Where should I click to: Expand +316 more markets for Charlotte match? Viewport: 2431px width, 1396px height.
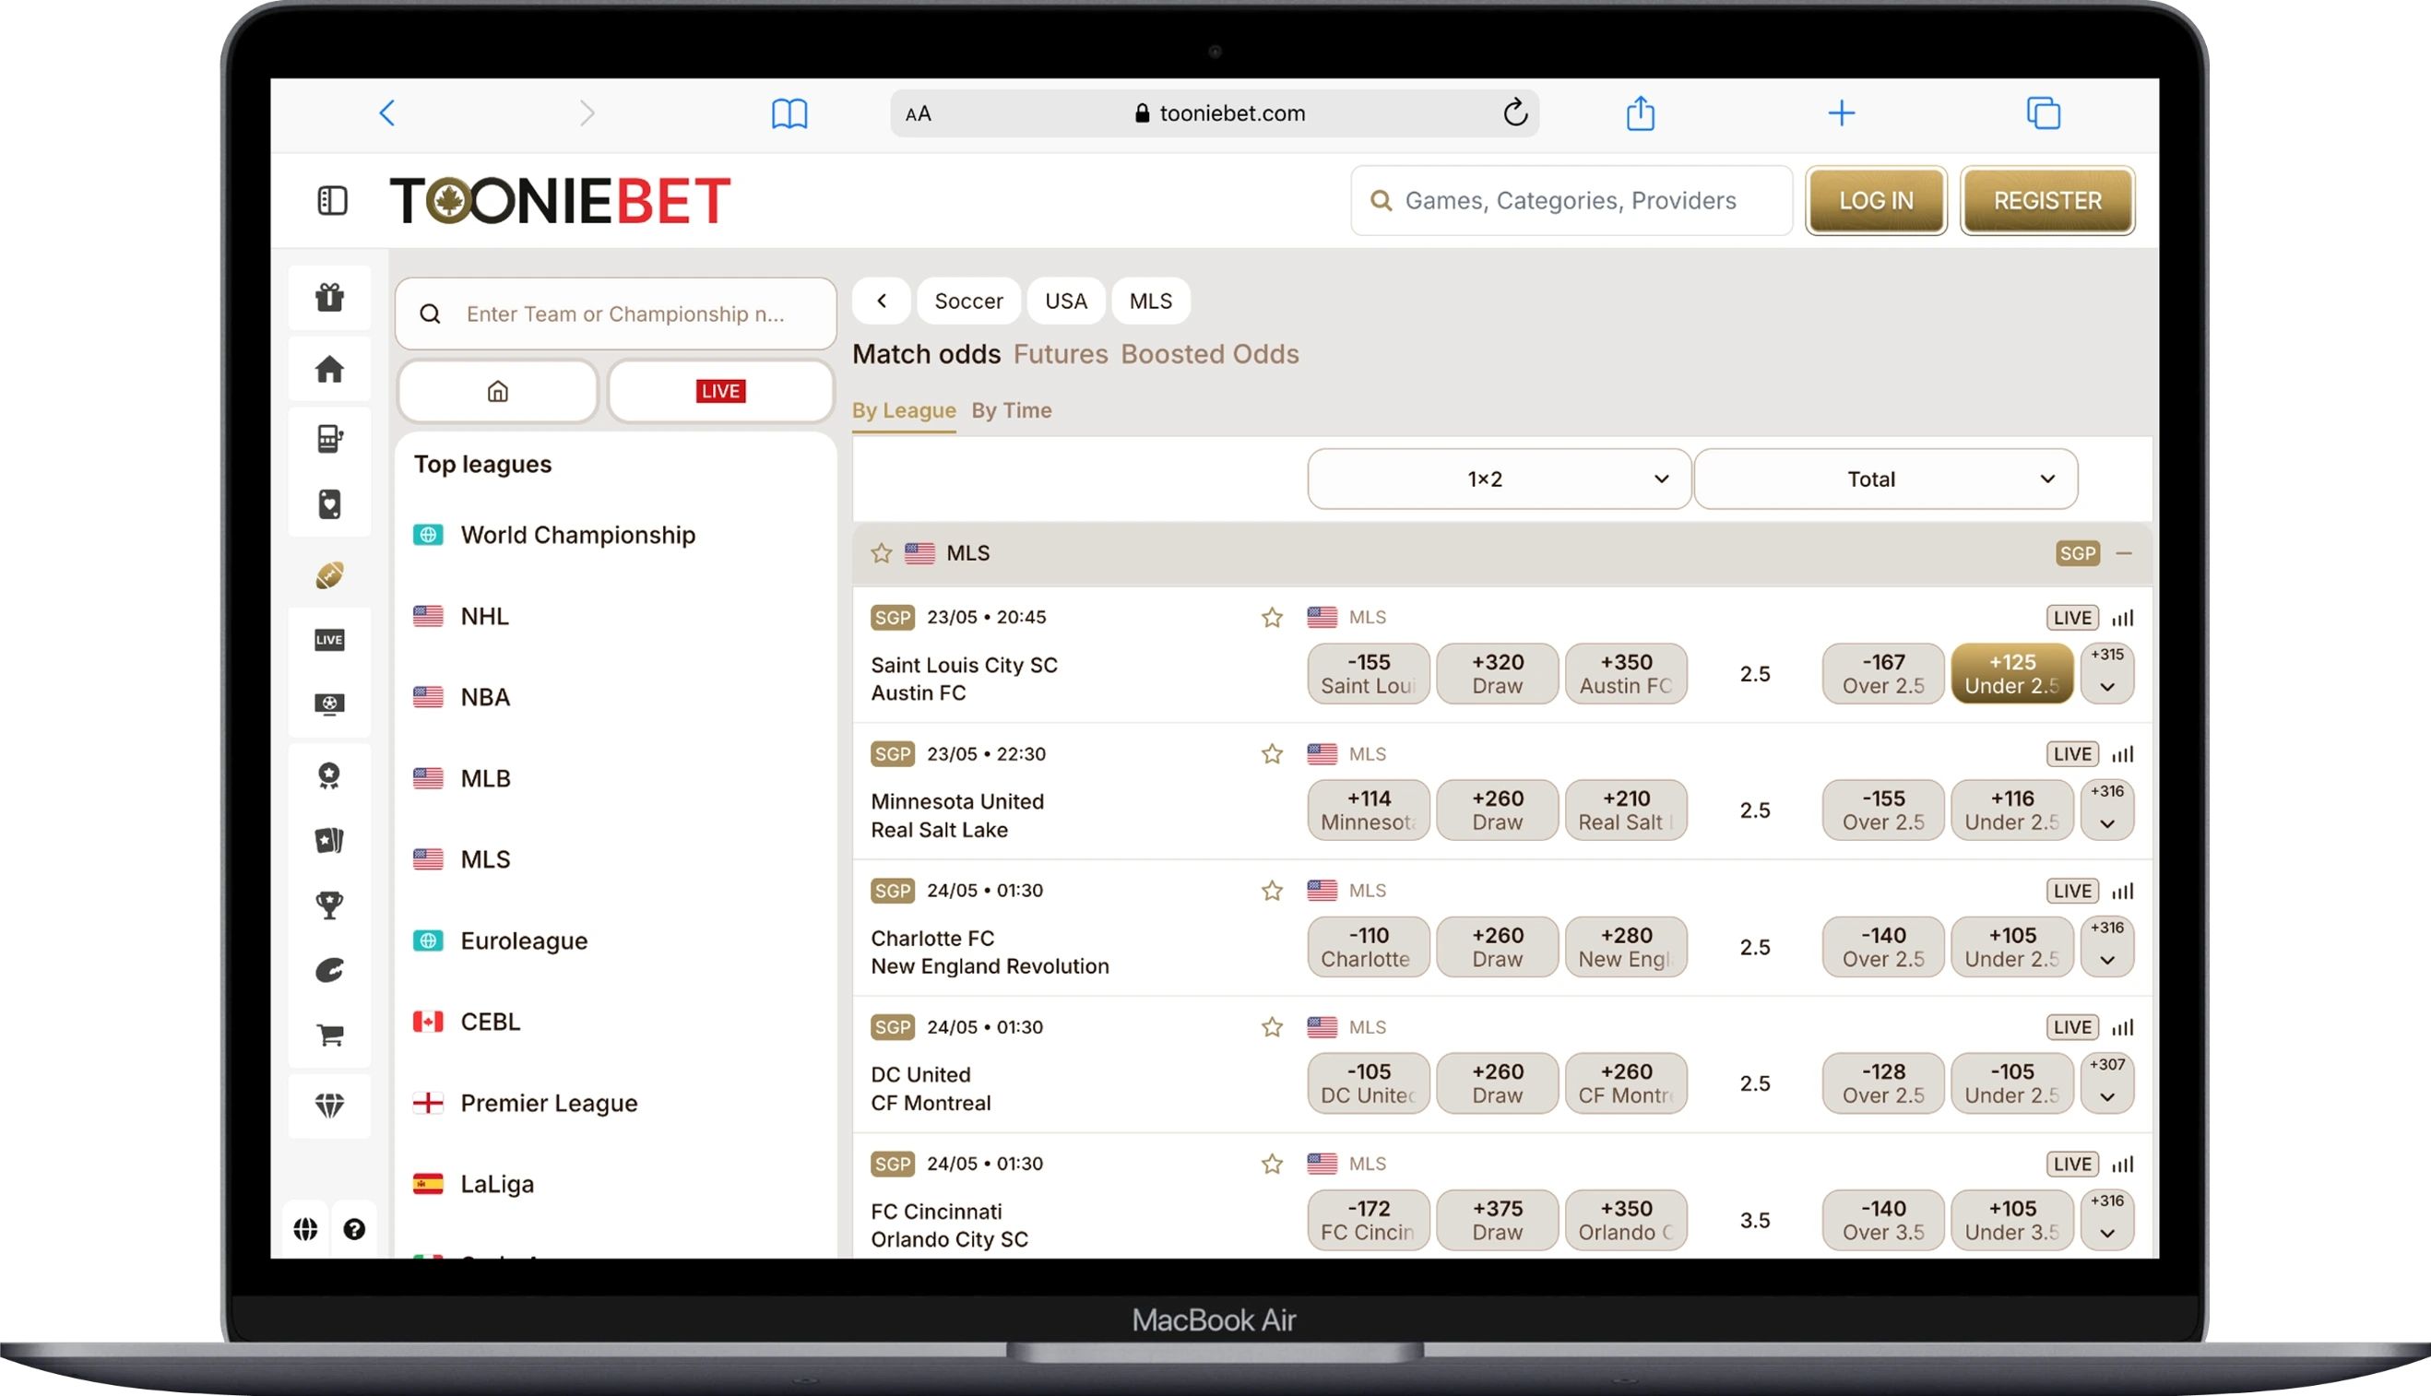tap(2107, 947)
